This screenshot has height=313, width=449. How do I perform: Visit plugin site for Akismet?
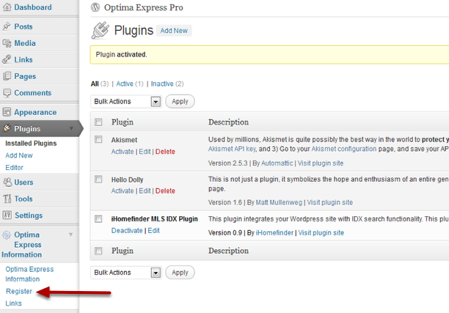pos(321,163)
